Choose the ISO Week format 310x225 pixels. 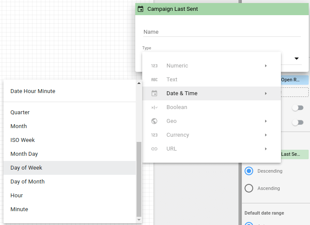[x=70, y=140]
